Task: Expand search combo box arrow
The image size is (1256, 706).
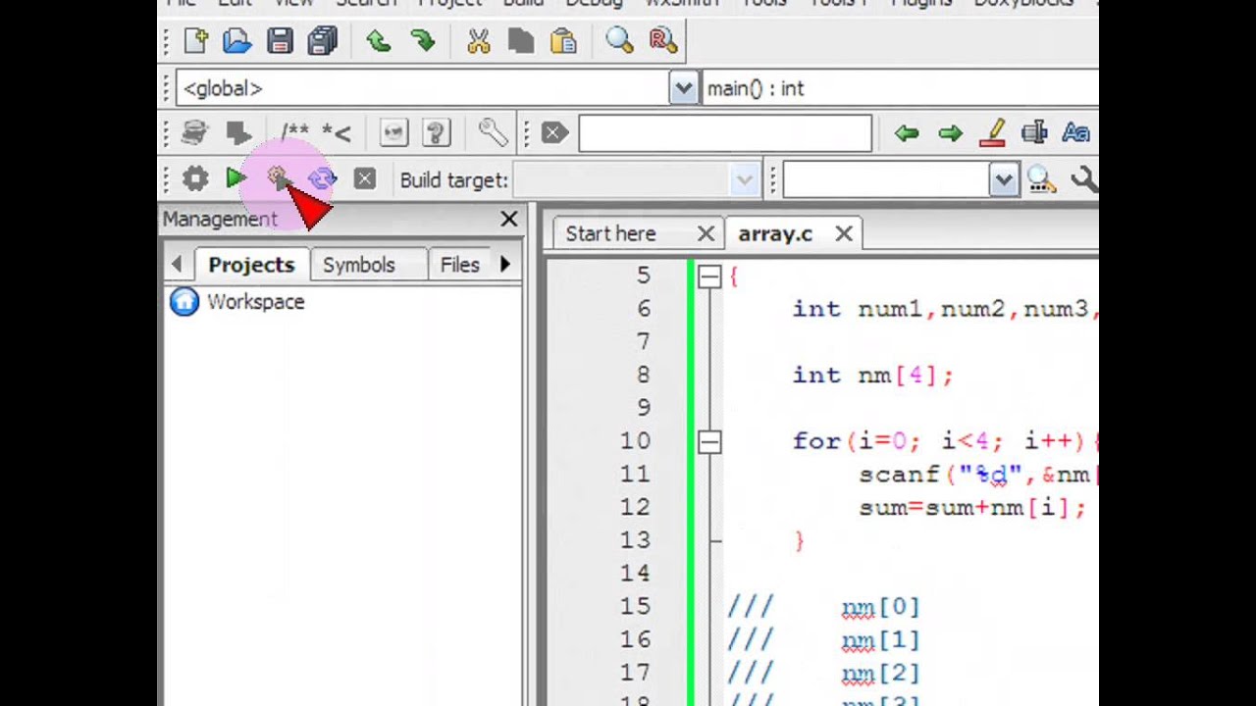Action: (x=1003, y=179)
